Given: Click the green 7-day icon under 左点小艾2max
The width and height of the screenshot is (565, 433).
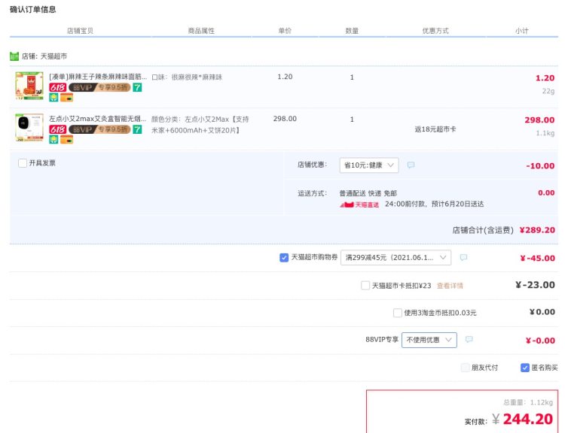Looking at the screenshot, I should (137, 129).
